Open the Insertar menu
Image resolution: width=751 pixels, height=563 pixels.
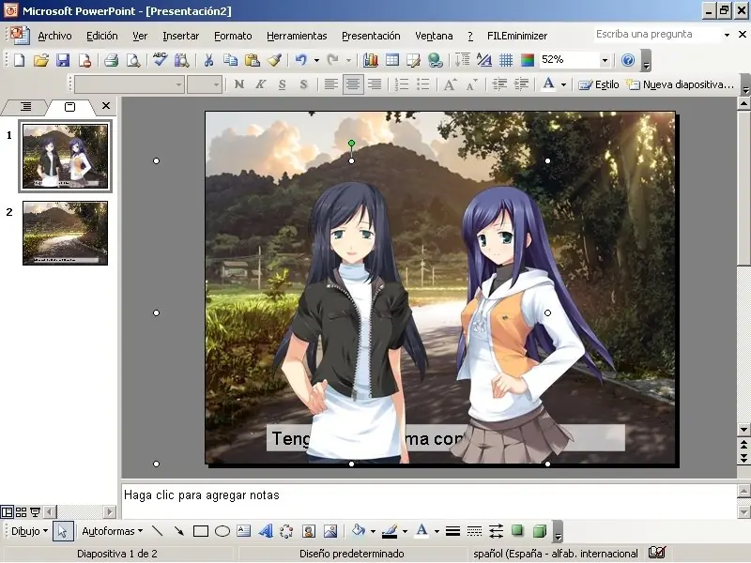[180, 36]
